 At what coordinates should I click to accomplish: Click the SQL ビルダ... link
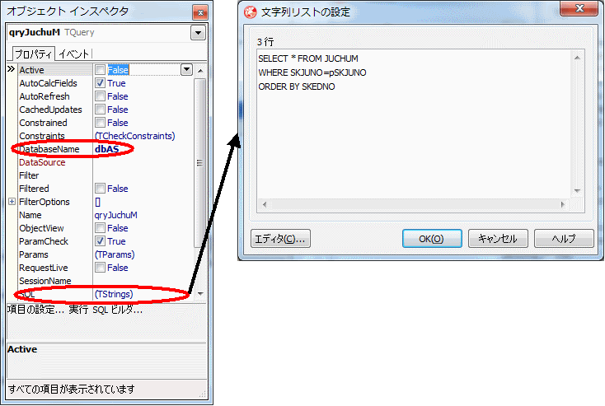click(x=117, y=310)
